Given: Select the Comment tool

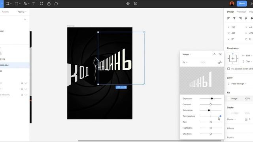Looking at the screenshot, I should pos(56,4).
